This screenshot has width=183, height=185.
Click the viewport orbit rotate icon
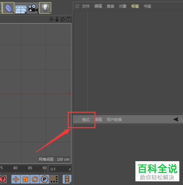[x=63, y=19]
